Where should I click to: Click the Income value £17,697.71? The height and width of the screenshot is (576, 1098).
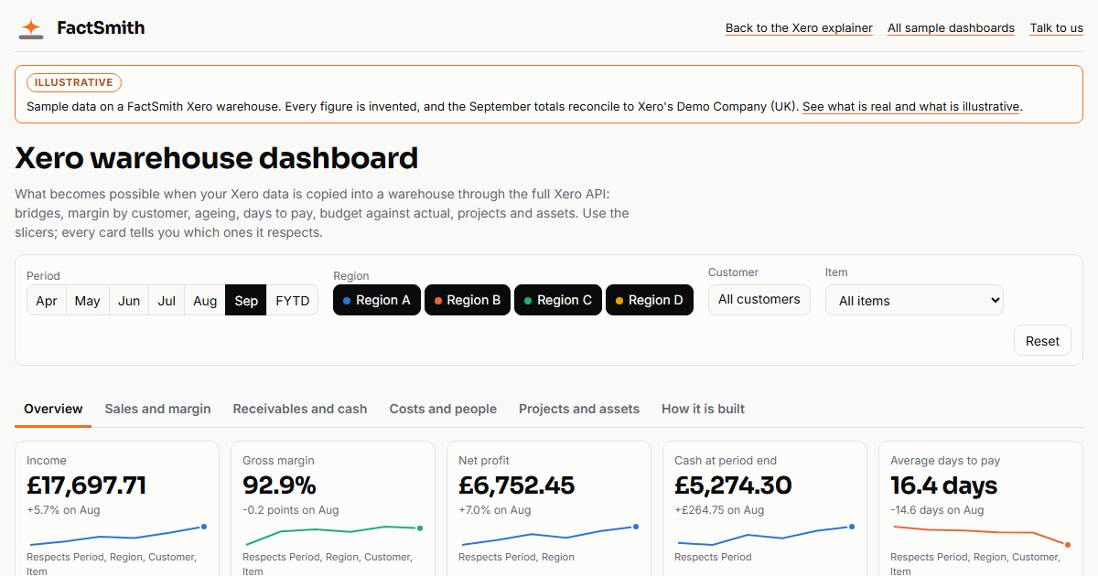tap(87, 485)
